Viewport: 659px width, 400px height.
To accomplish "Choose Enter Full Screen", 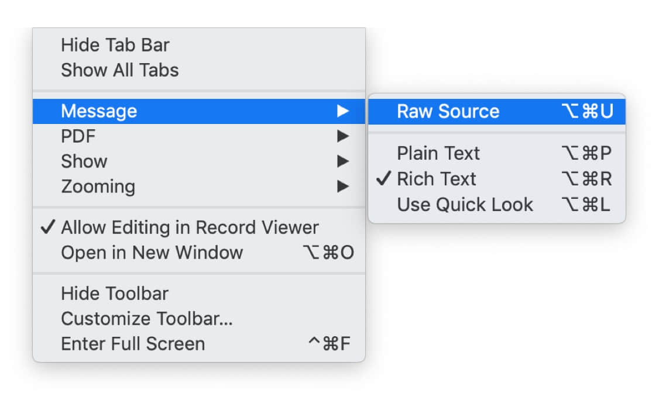I will (x=199, y=344).
